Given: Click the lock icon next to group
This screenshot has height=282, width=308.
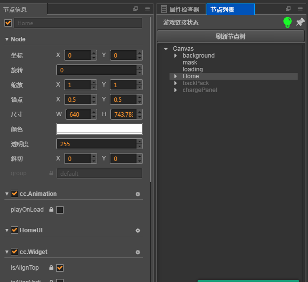Looking at the screenshot, I should point(51,173).
